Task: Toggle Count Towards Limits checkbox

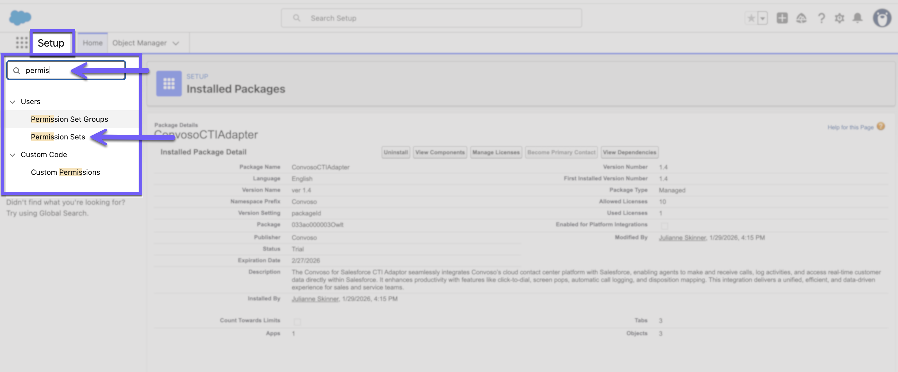Action: 297,322
